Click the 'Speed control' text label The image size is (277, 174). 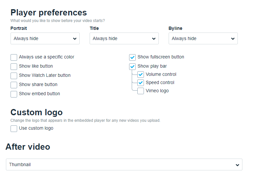pyautogui.click(x=160, y=82)
